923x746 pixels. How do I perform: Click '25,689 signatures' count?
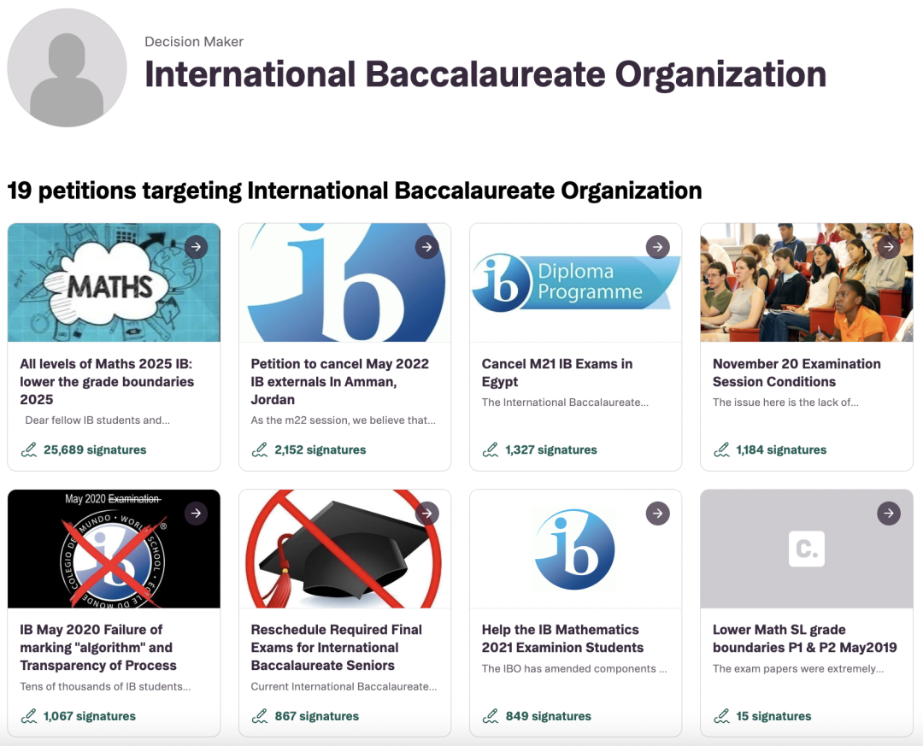[x=95, y=449]
